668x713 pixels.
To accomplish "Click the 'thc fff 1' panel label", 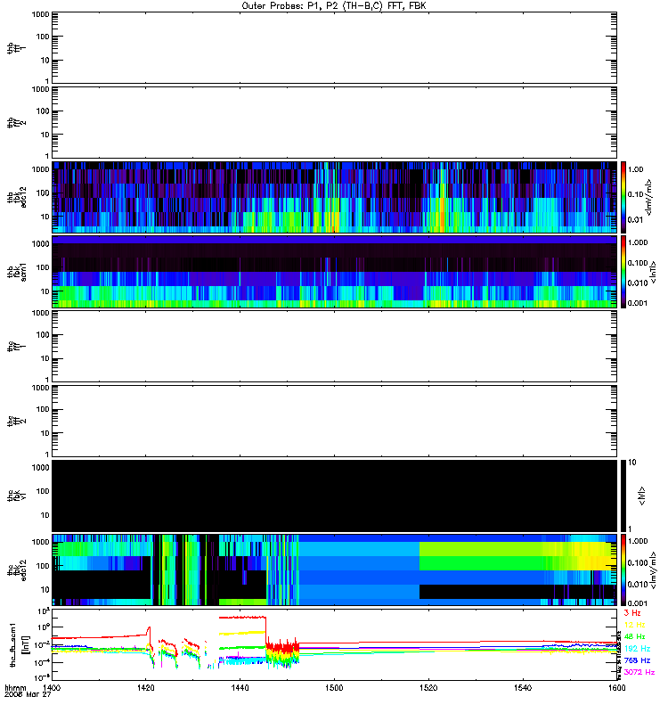I will coord(16,347).
